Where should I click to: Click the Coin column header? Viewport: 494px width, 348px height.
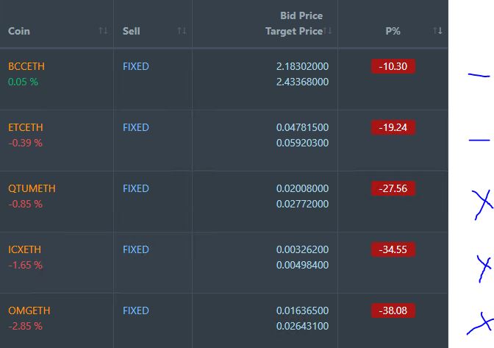[x=19, y=31]
